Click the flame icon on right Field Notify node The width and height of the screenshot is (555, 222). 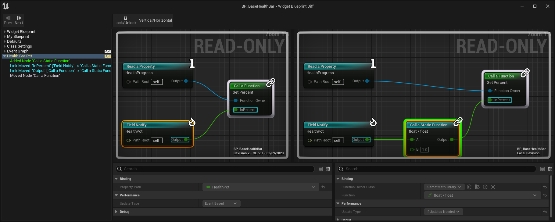point(373,122)
